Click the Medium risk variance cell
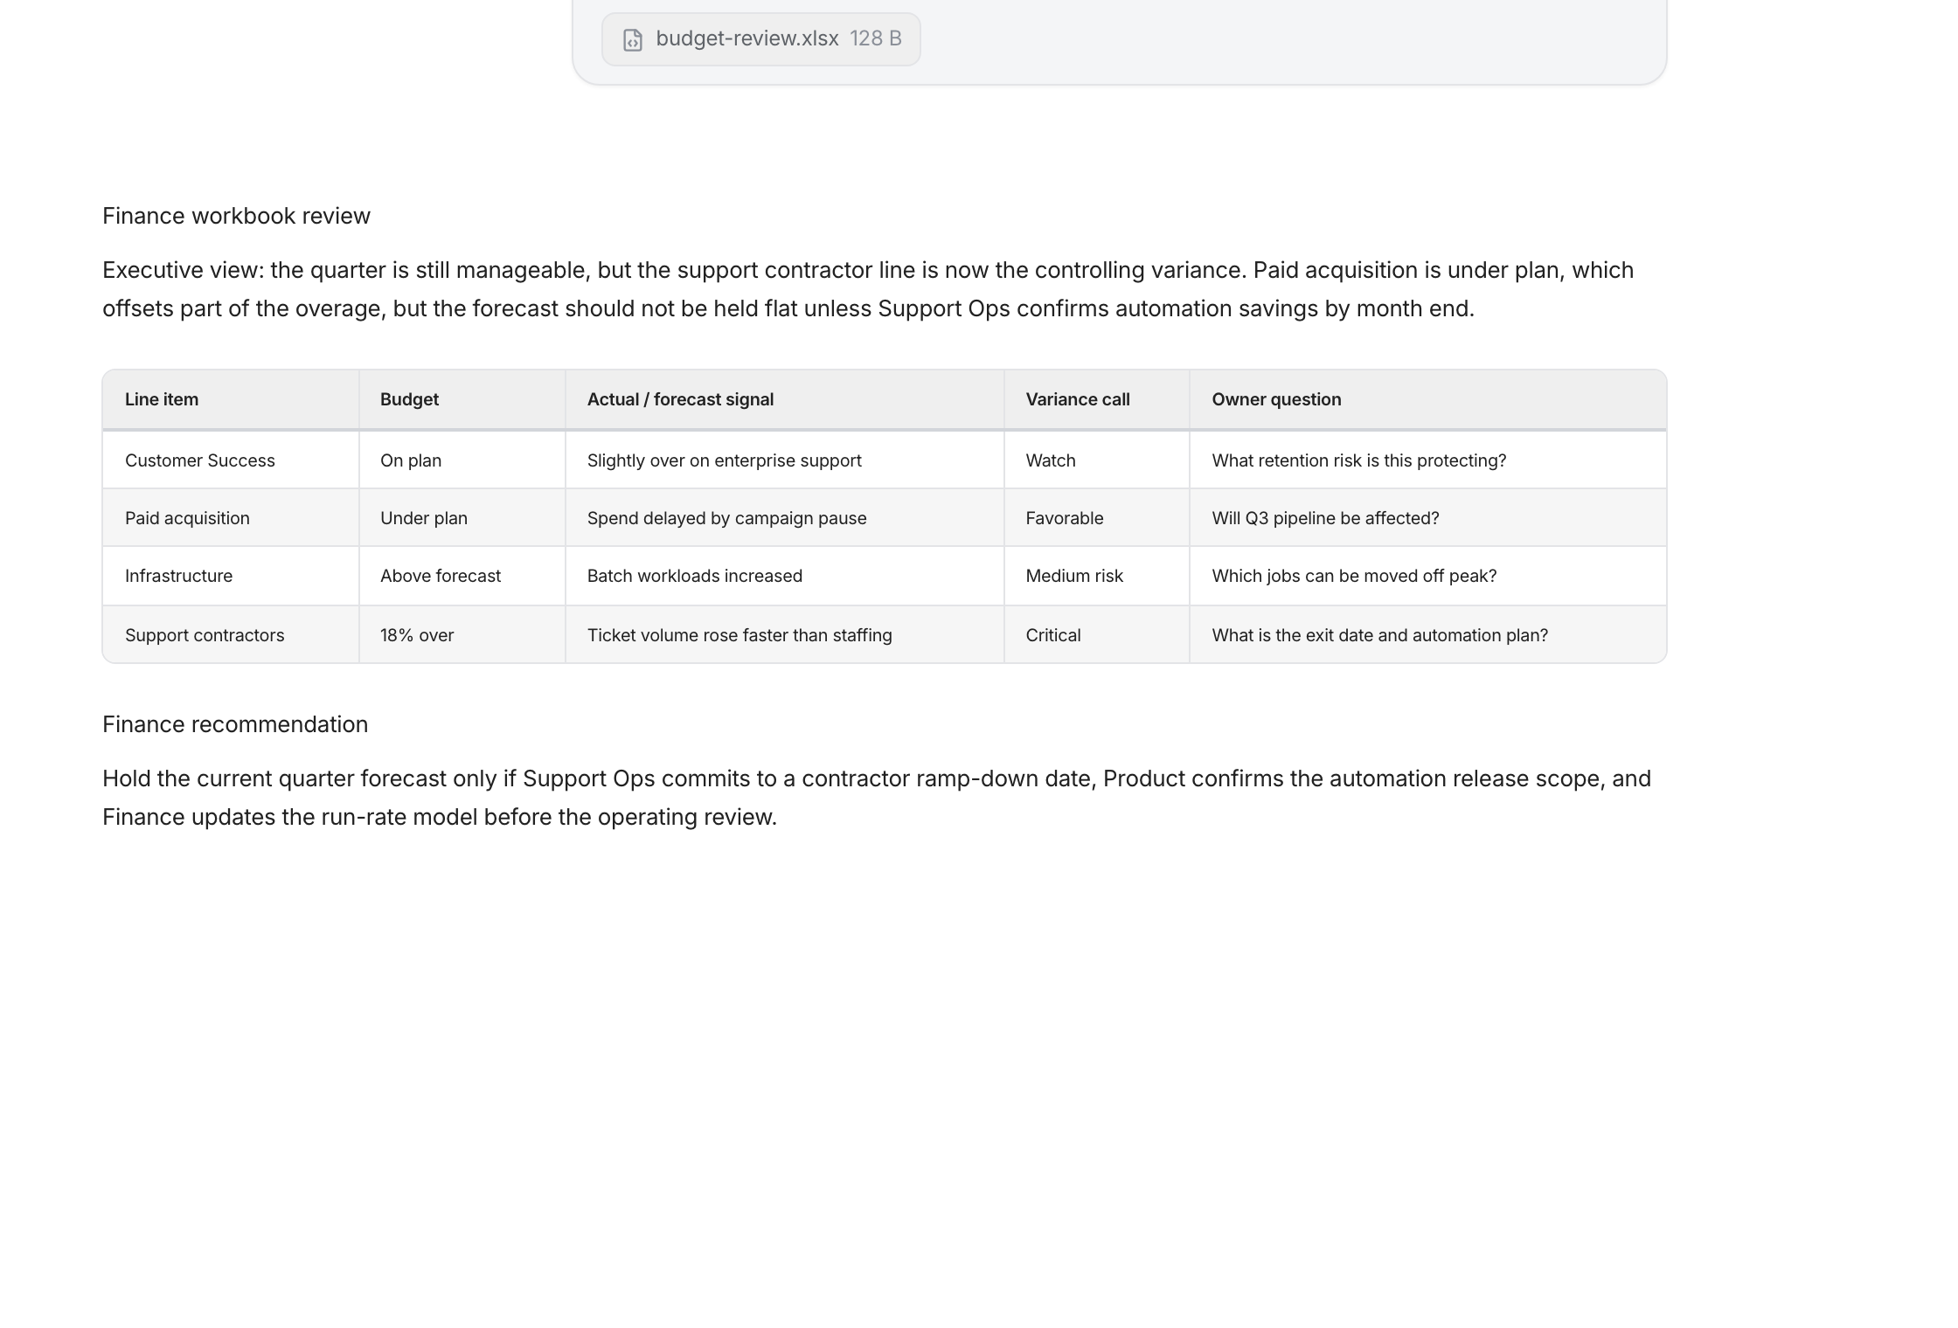 point(1073,576)
